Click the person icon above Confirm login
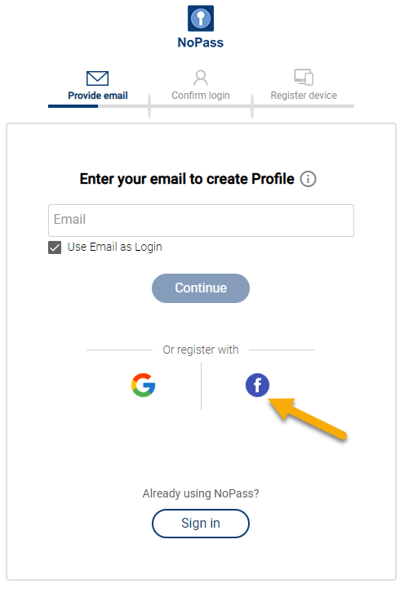 tap(201, 78)
